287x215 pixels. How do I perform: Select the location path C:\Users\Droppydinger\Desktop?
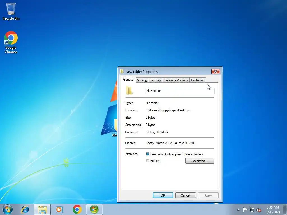167,110
